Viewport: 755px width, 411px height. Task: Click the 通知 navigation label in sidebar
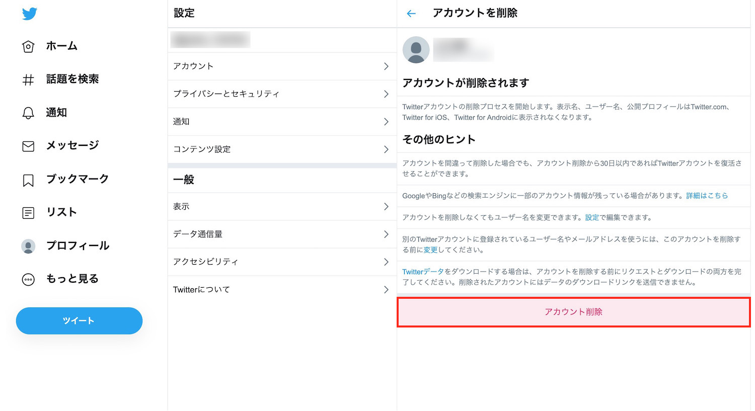click(x=56, y=113)
